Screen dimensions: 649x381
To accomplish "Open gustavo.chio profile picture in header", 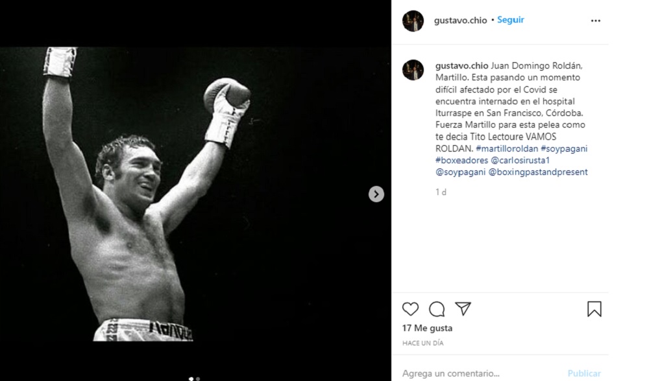I will [x=413, y=21].
